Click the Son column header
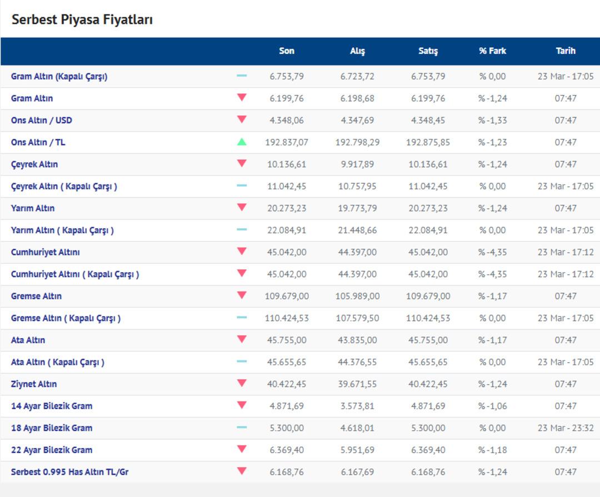Image resolution: width=600 pixels, height=497 pixels. coord(287,51)
